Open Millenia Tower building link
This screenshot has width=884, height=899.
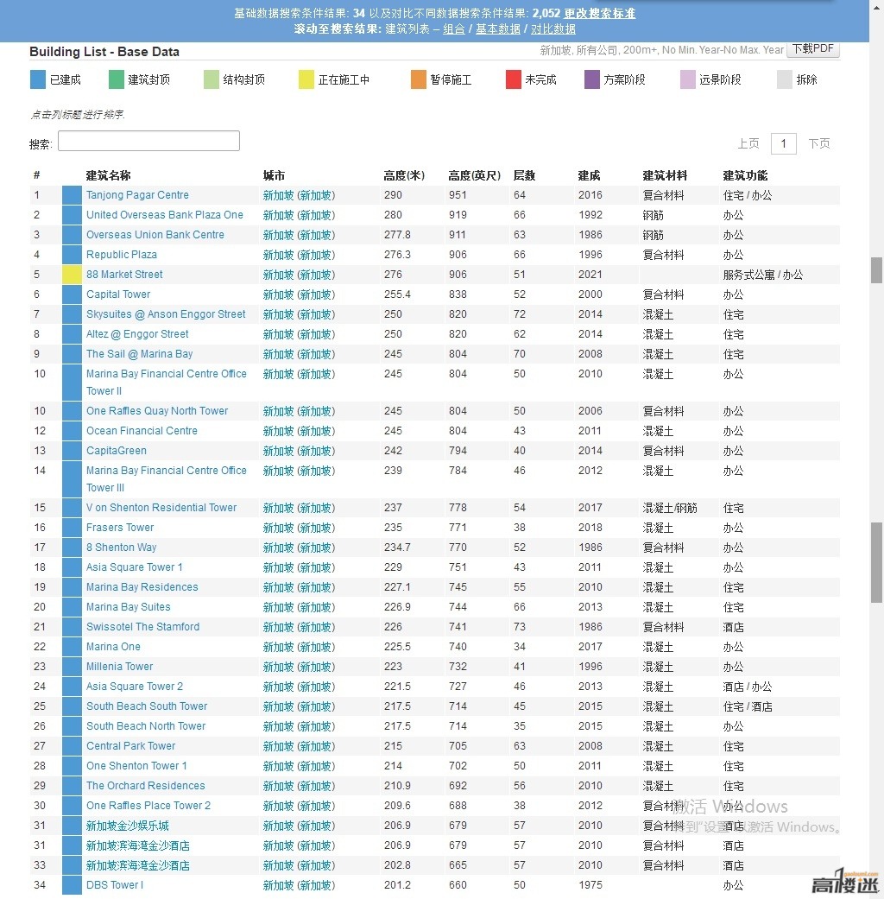point(119,667)
